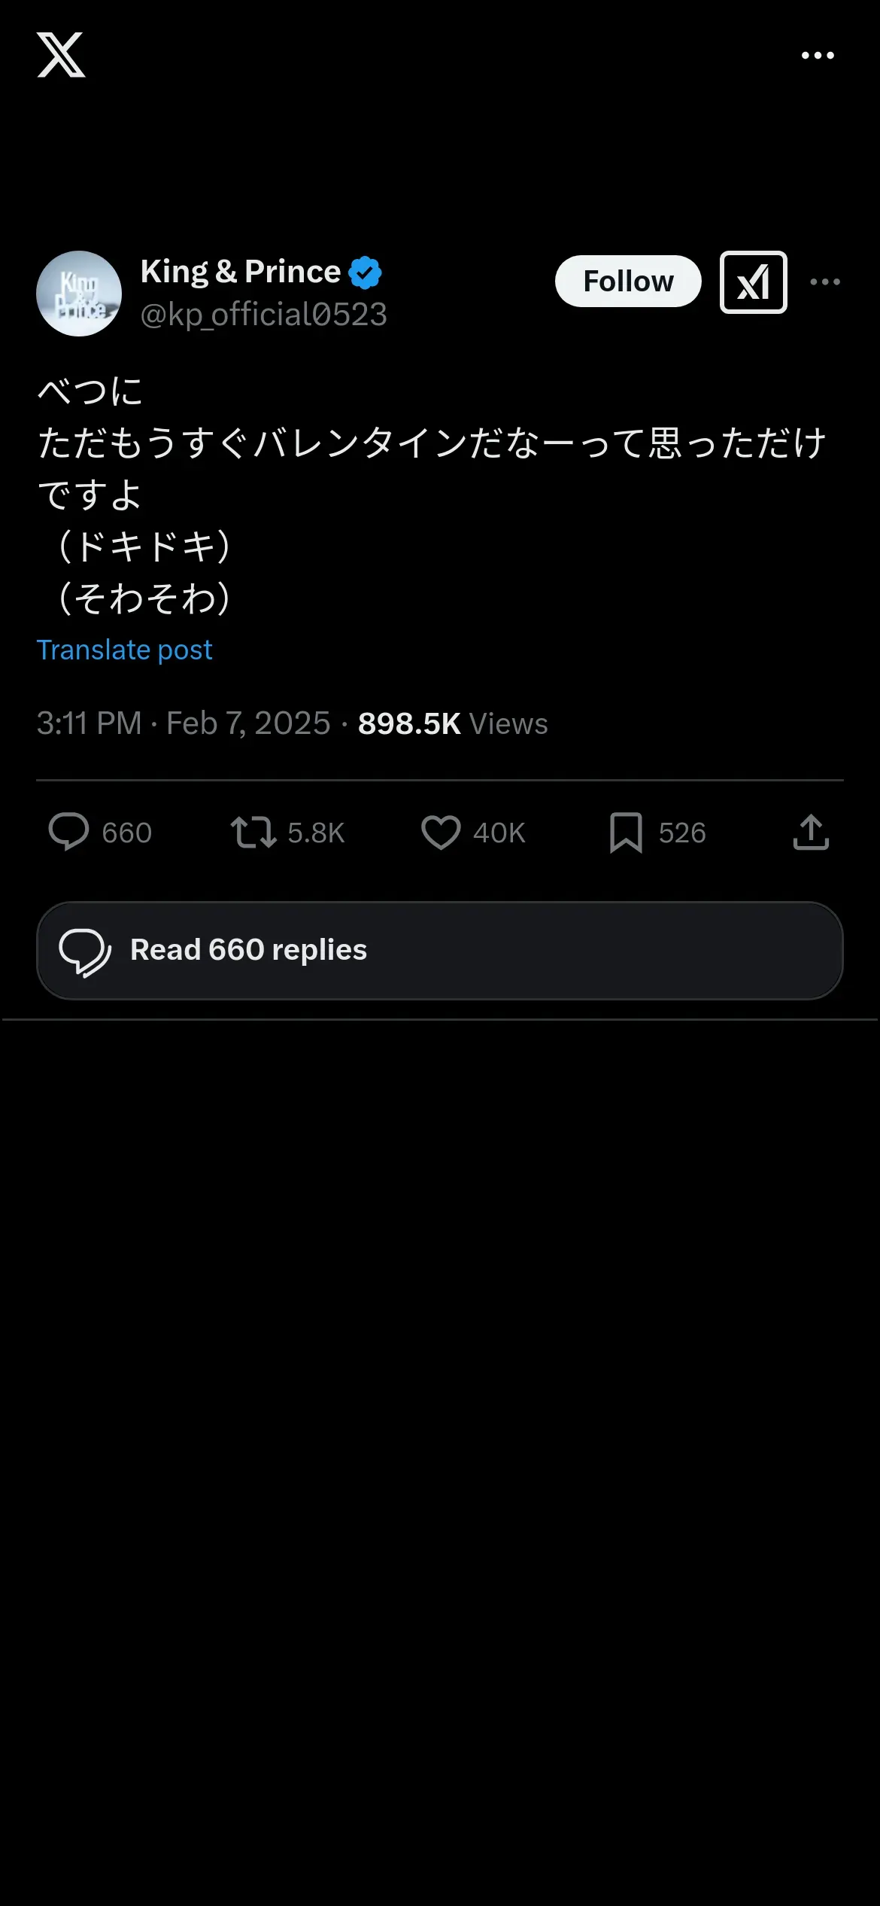
Task: Click the X logo at top
Action: pyautogui.click(x=61, y=55)
